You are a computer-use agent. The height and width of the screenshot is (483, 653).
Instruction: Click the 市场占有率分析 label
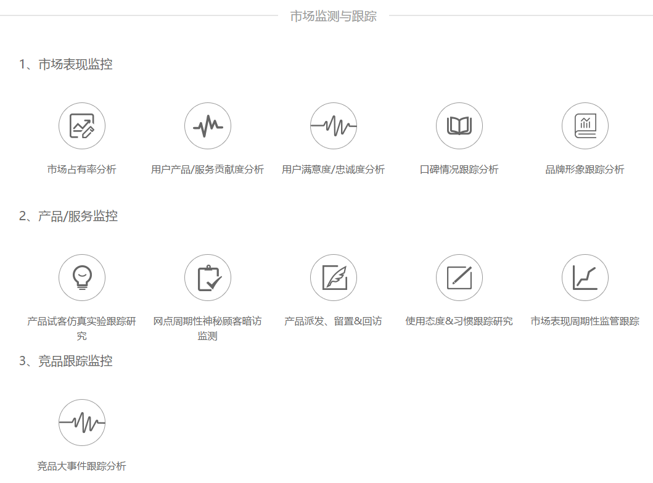[81, 170]
